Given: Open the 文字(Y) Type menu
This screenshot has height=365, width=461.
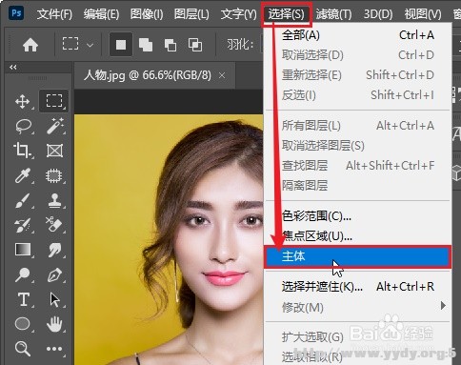Looking at the screenshot, I should point(239,14).
